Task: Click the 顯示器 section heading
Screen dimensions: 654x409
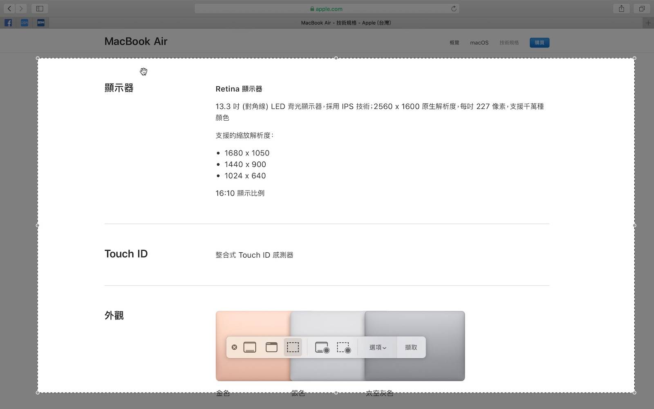Action: click(119, 88)
